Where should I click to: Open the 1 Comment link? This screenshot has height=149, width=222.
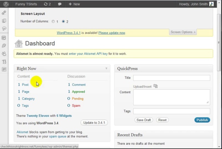(77, 85)
